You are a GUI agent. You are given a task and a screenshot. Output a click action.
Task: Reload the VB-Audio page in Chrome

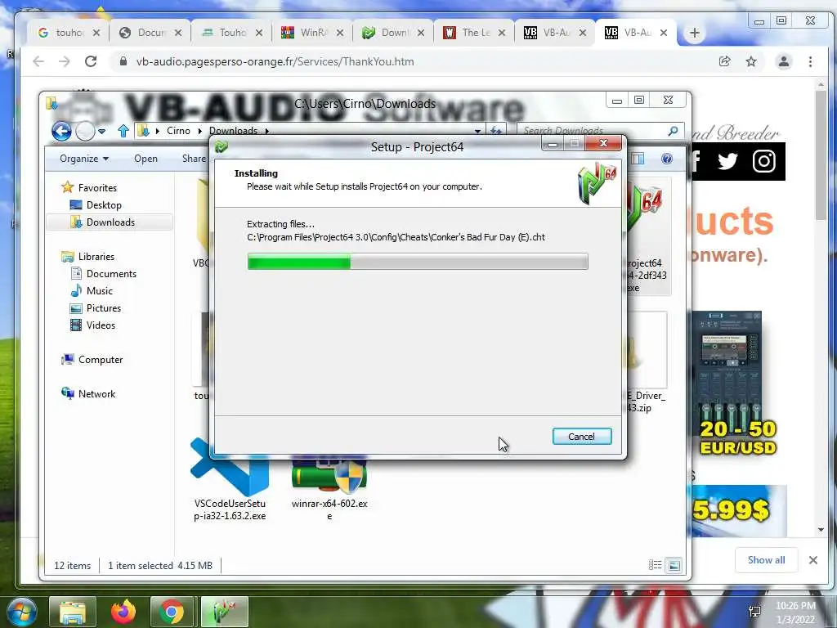point(91,61)
